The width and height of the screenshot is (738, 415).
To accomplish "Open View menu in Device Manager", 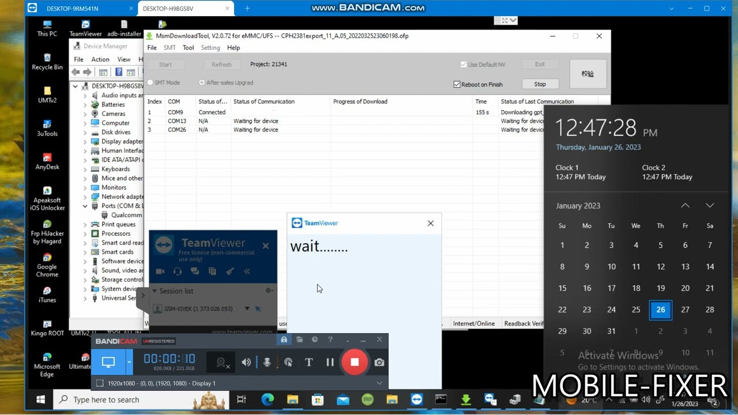I will coord(124,59).
